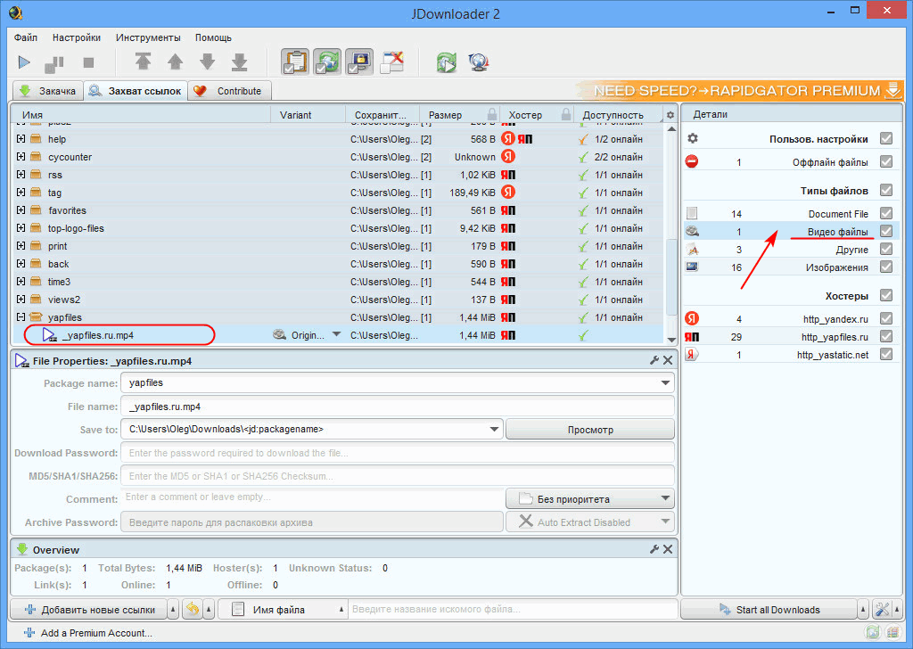The height and width of the screenshot is (649, 913).
Task: Expand the cycounter package
Action: coord(21,157)
